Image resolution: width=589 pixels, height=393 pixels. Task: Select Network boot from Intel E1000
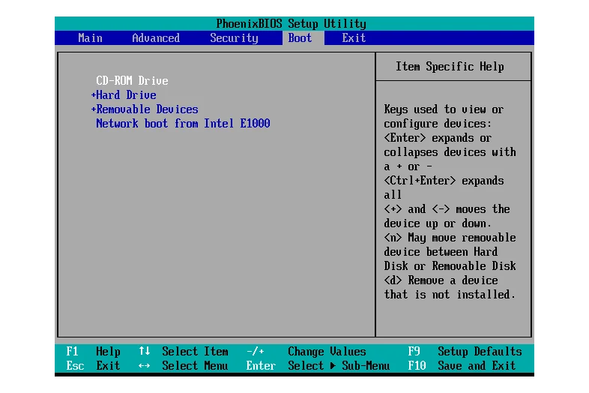click(x=183, y=123)
